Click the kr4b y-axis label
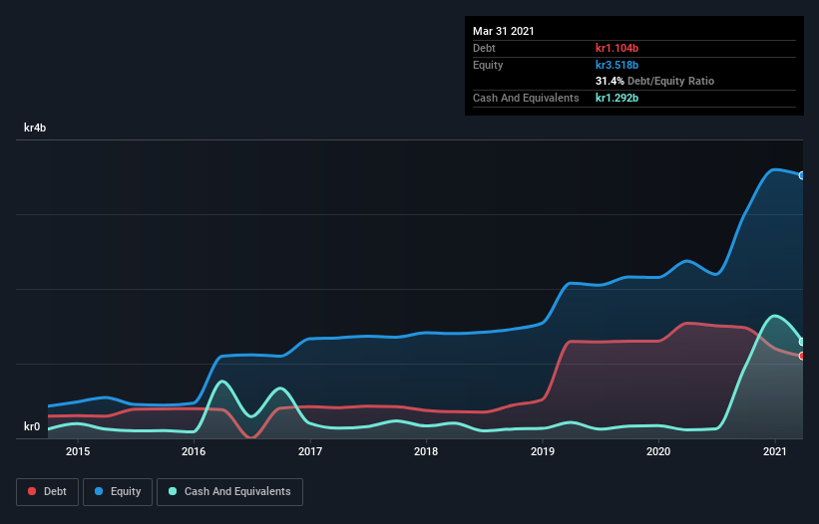The height and width of the screenshot is (524, 819). click(x=35, y=128)
